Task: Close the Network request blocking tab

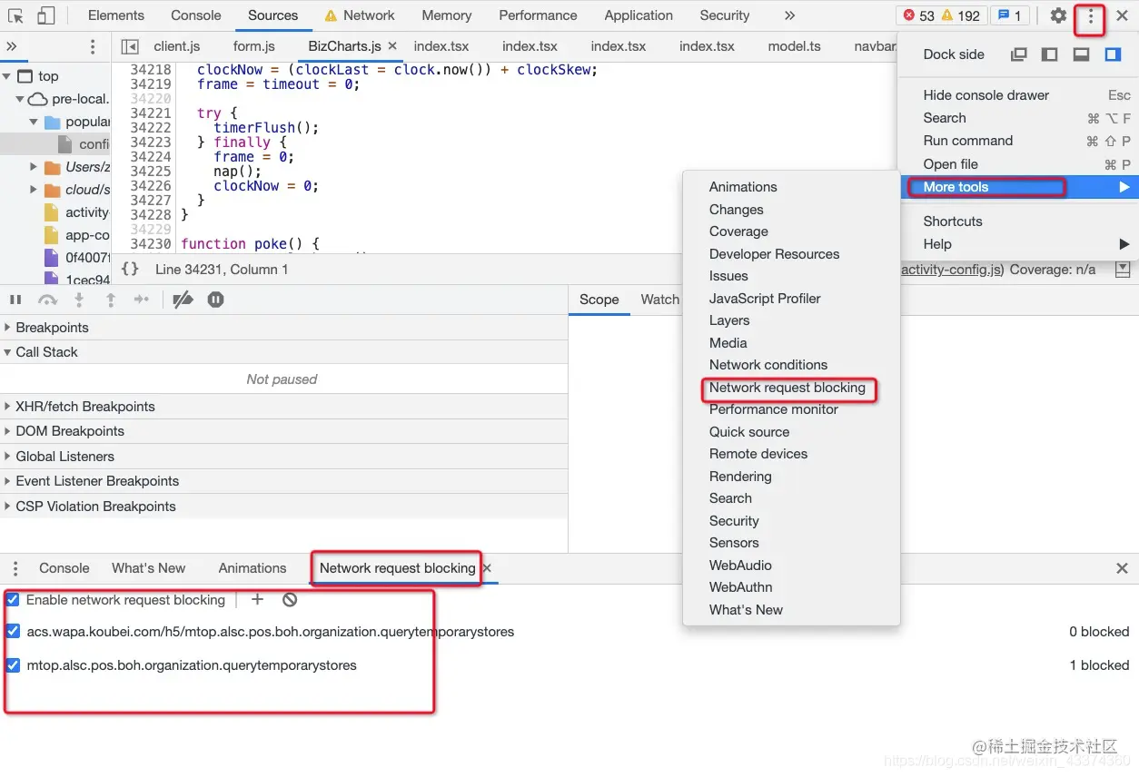Action: [x=487, y=567]
